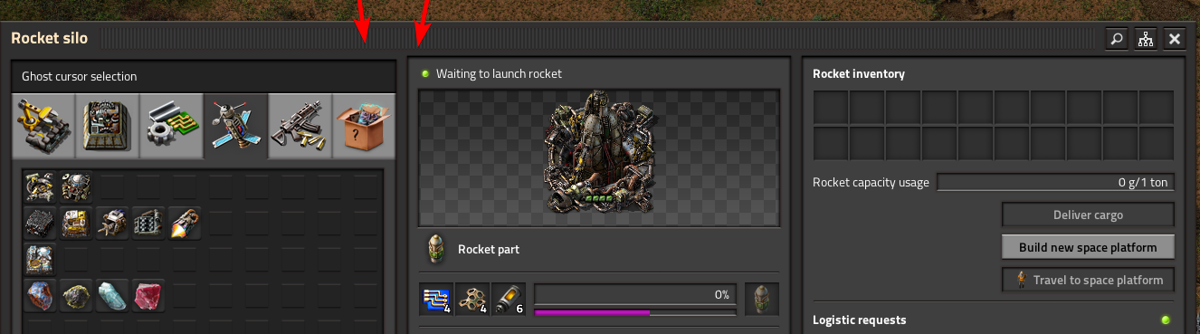Click the green light beside Logistic requests
This screenshot has width=1200, height=334.
1165,320
